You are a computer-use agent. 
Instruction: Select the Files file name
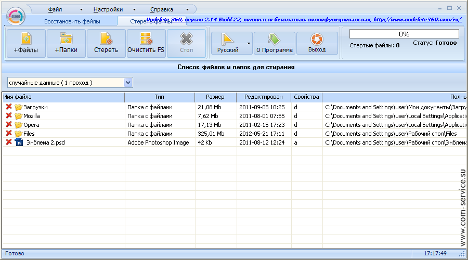coord(29,134)
